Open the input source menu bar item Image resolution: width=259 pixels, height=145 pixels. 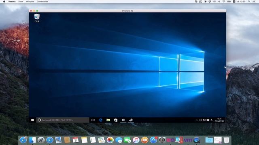tap(234, 2)
